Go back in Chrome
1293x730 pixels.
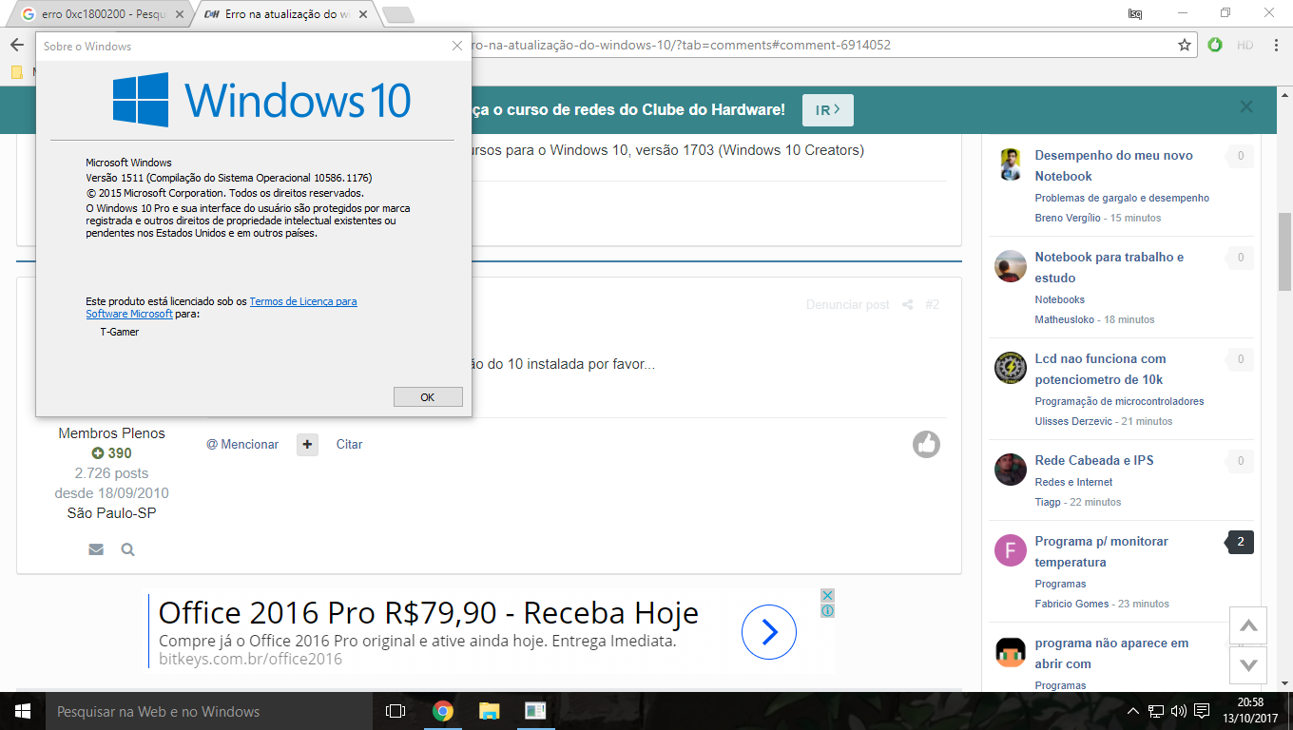16,45
